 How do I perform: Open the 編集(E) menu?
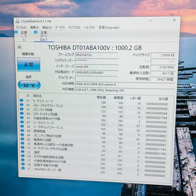coord(34,27)
